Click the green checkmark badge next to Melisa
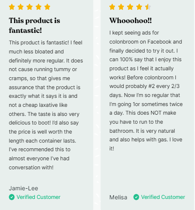The height and width of the screenshot is (210, 195). coord(136,197)
